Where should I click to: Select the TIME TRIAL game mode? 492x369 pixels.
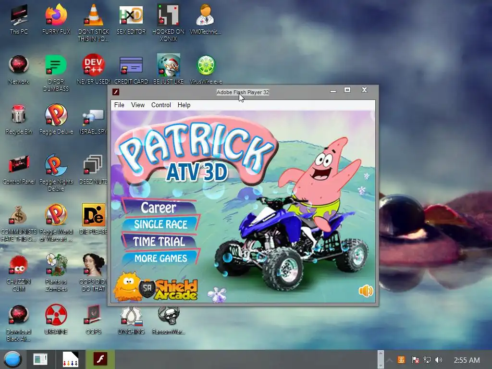160,241
